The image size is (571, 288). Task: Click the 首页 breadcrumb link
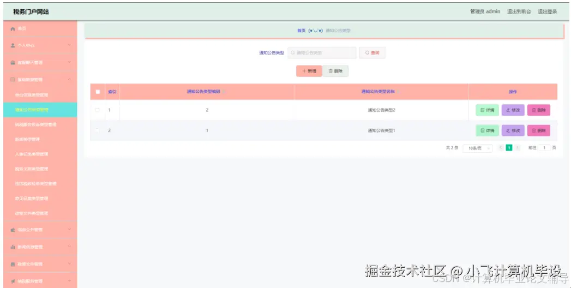pos(301,31)
